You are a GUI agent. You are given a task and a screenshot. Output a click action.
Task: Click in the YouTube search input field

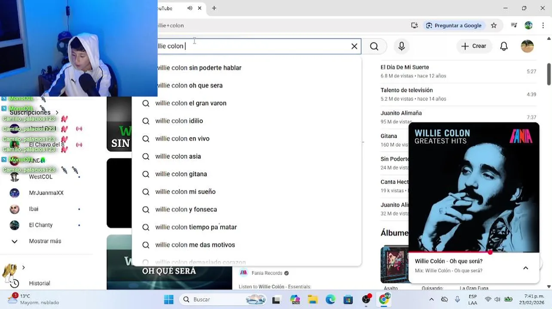point(253,46)
